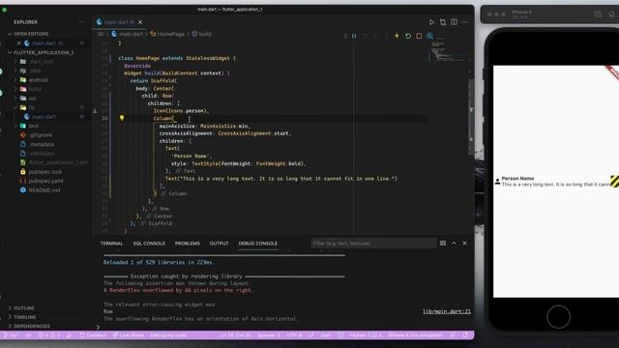Click the panel layout icon beside the filter
The image size is (619, 348).
443,244
